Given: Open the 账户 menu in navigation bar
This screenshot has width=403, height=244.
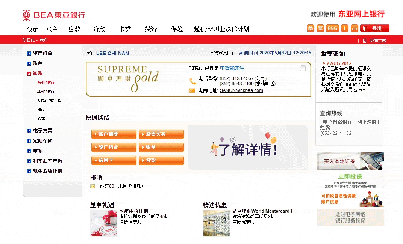Looking at the screenshot, I should (x=52, y=29).
